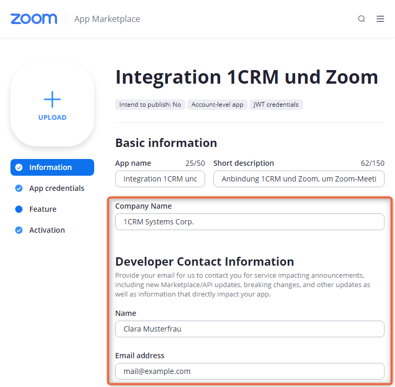Click the 'Email address' label
The image size is (395, 387).
[x=140, y=356]
